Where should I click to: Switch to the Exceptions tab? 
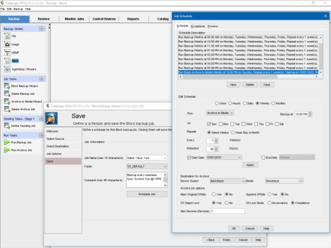point(198,26)
